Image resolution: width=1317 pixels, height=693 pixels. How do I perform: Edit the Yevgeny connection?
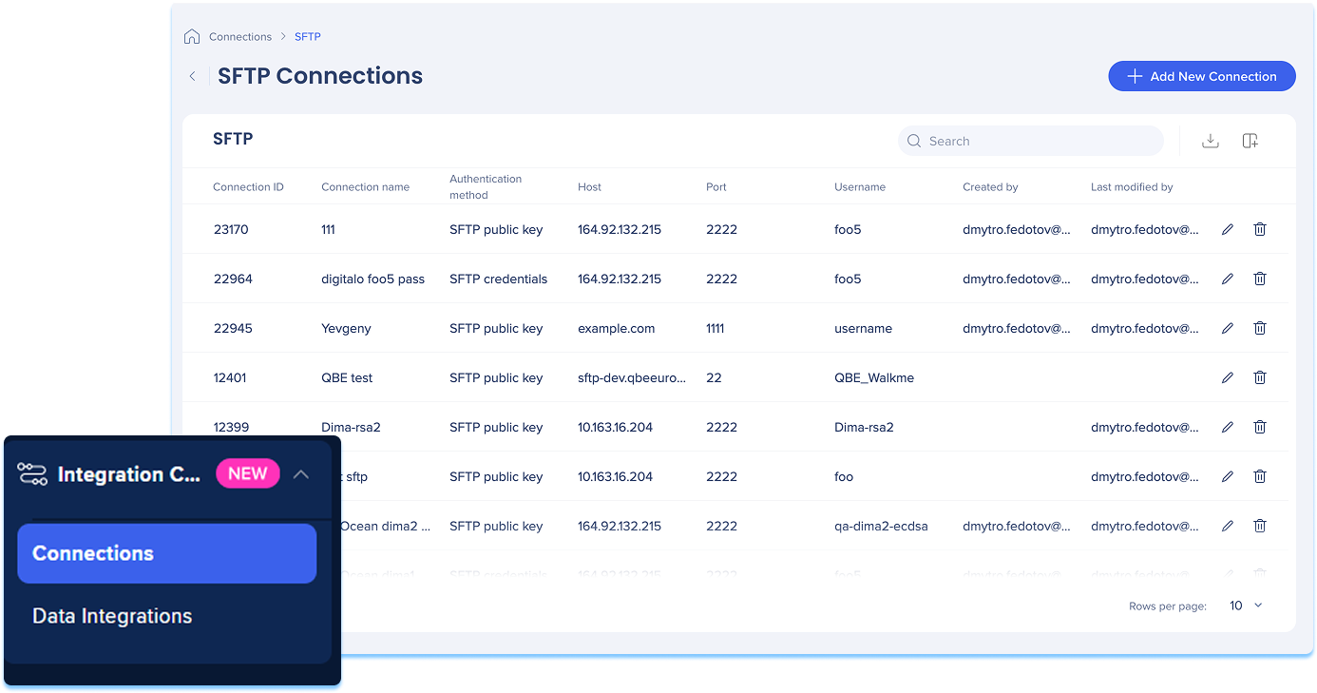coord(1228,328)
